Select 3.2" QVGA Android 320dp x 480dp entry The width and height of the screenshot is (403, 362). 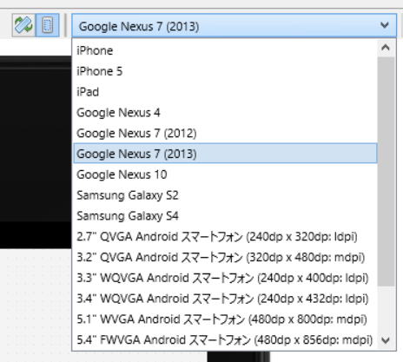click(x=225, y=257)
